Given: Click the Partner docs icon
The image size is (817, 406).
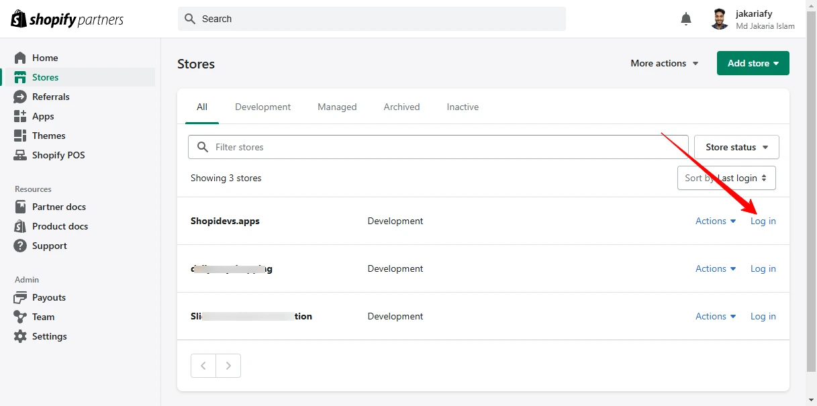Looking at the screenshot, I should point(20,207).
